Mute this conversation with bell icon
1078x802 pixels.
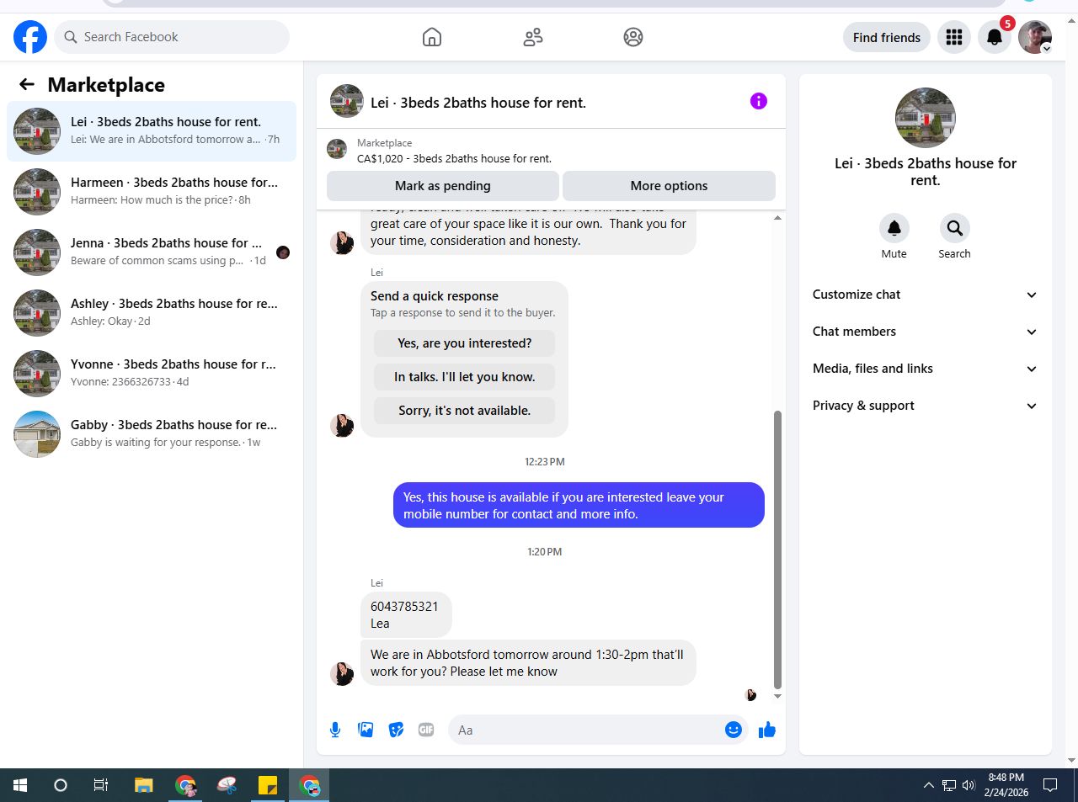pos(894,228)
